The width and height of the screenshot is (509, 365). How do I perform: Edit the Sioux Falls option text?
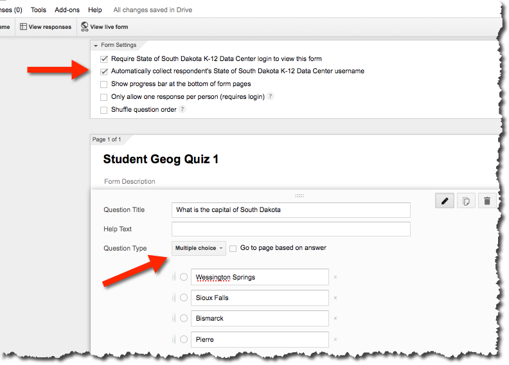[x=260, y=298]
